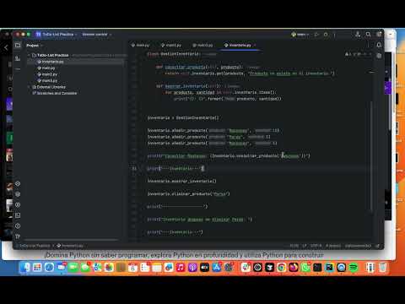Open Safari from the Dock

point(49,267)
